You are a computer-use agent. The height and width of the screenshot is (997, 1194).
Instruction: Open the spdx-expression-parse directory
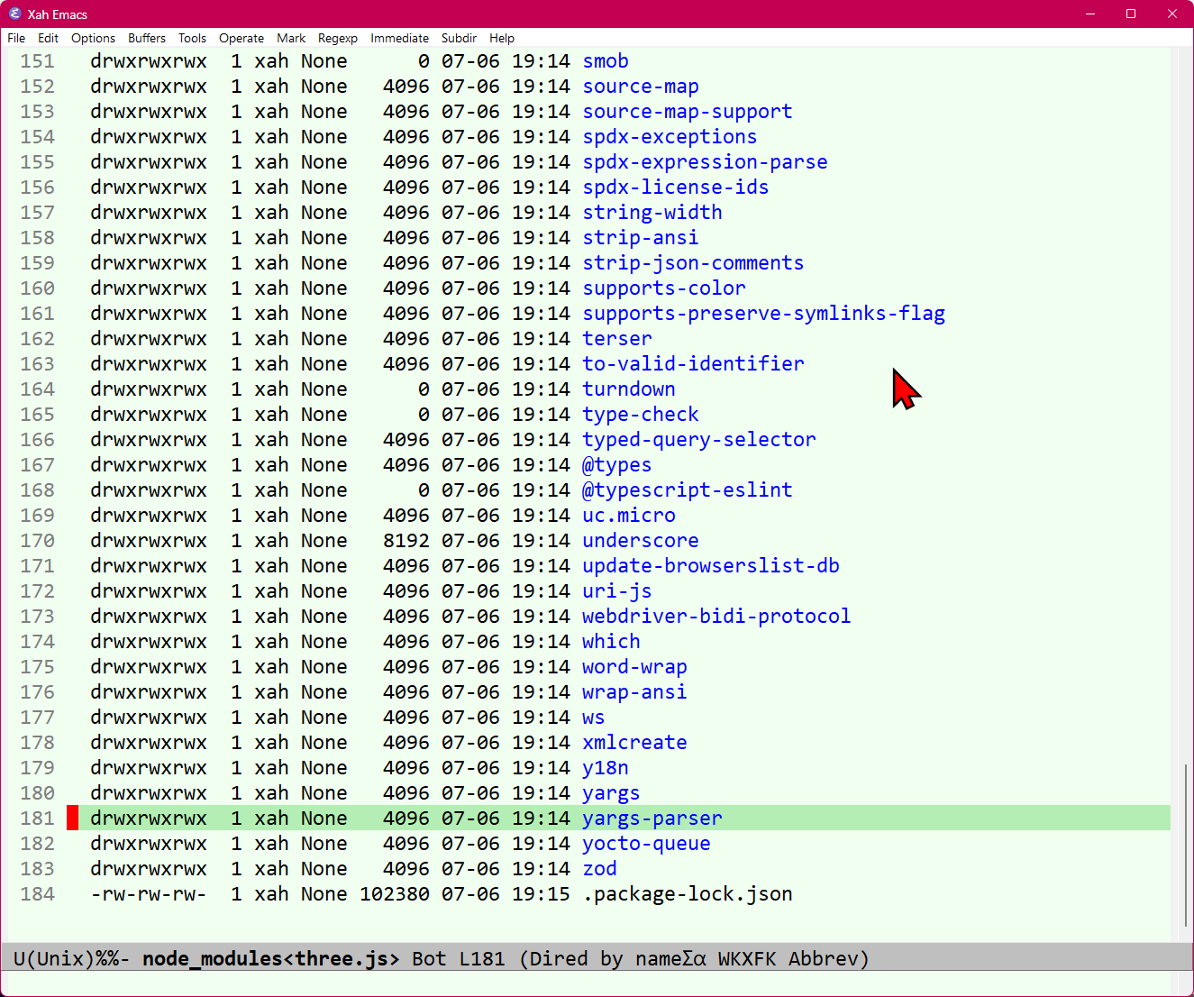tap(705, 162)
